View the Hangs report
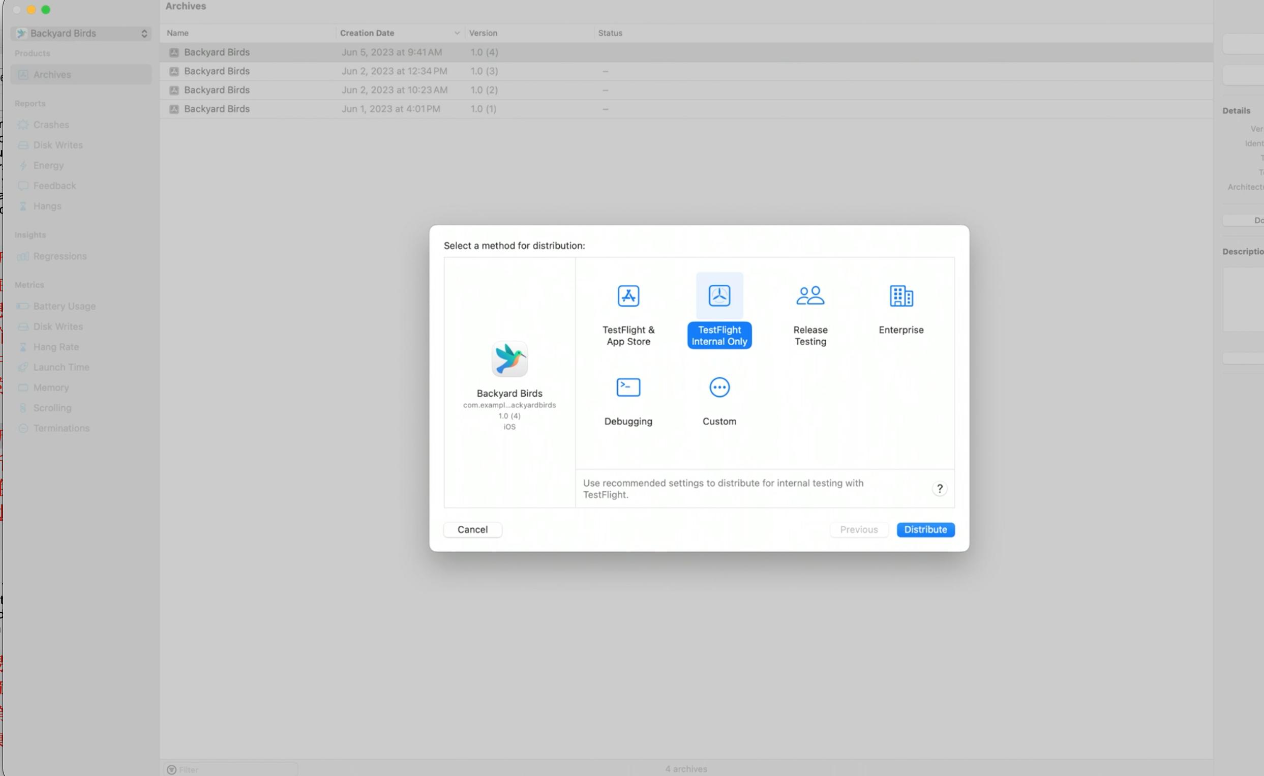The width and height of the screenshot is (1264, 776). [x=48, y=206]
